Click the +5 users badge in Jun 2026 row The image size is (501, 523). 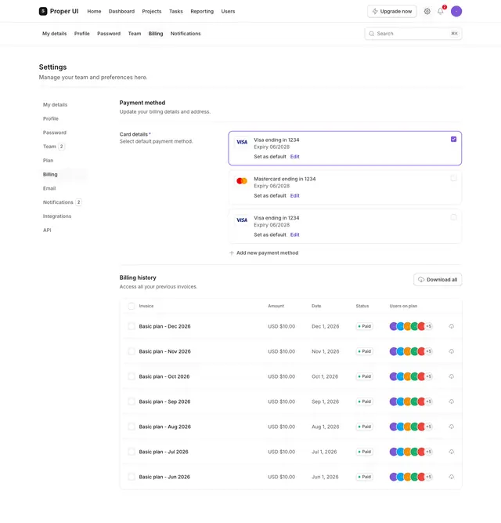tap(429, 477)
